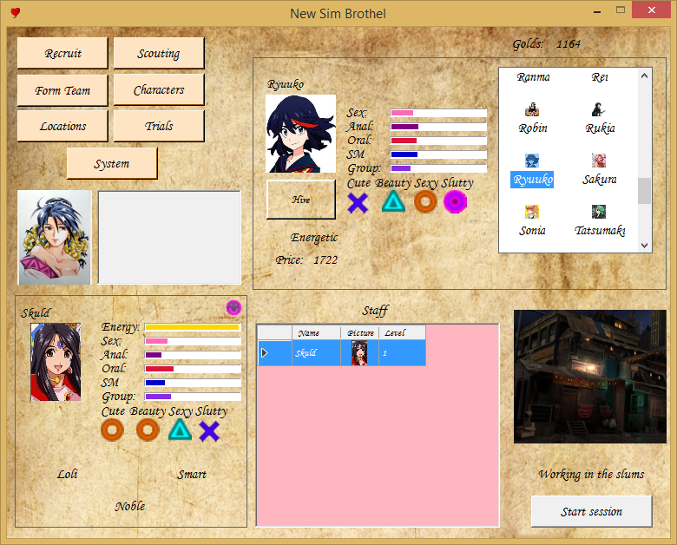This screenshot has width=677, height=545.
Task: Select the Rei name in the recruit list
Action: [x=600, y=77]
